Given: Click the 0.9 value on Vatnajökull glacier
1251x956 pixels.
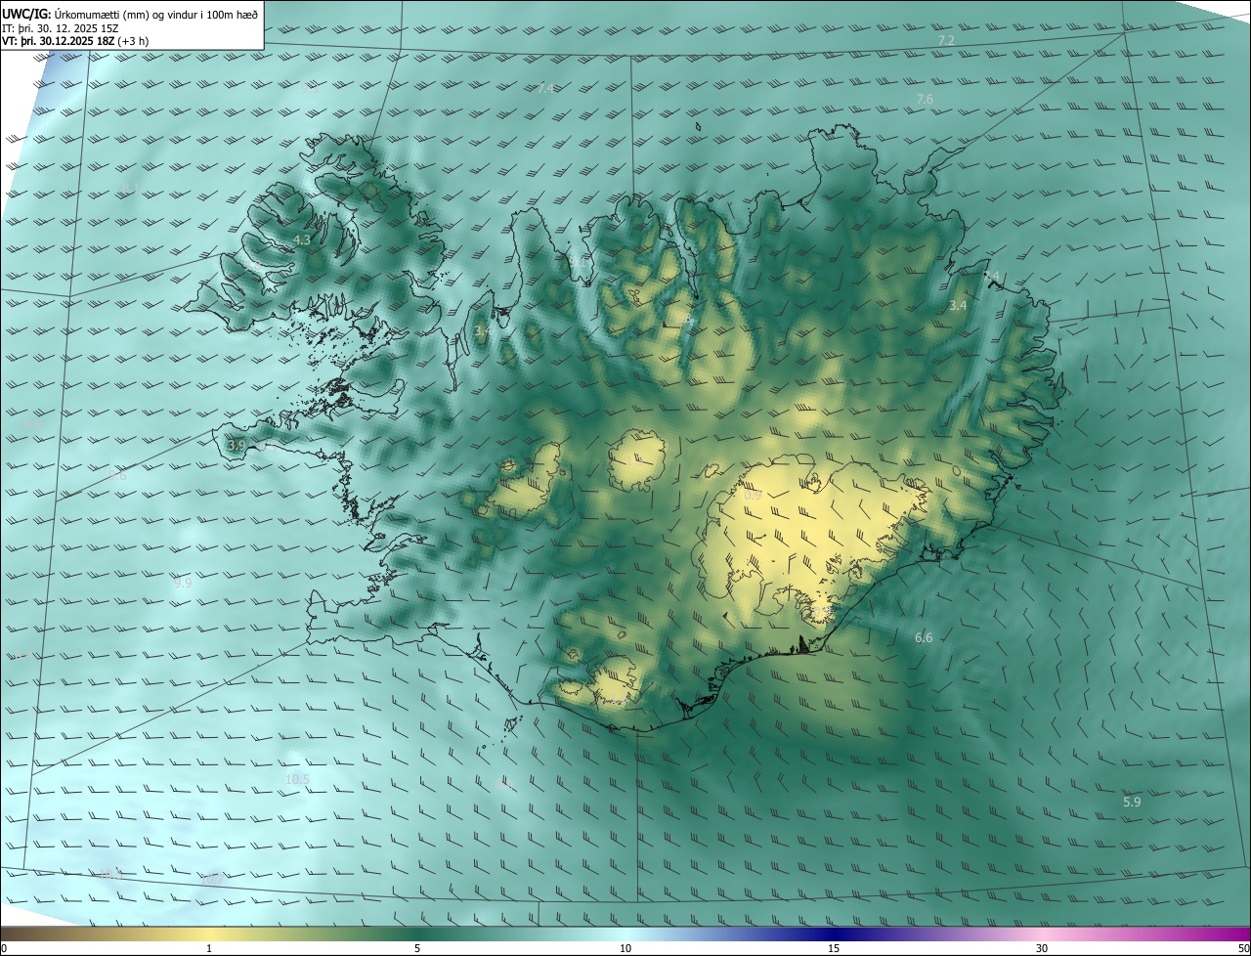Looking at the screenshot, I should (753, 496).
